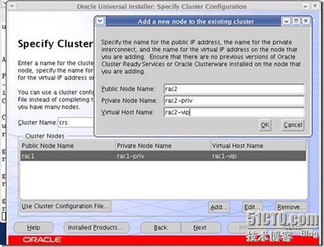Click the Remove... button
This screenshot has height=247, width=324.
tap(291, 207)
